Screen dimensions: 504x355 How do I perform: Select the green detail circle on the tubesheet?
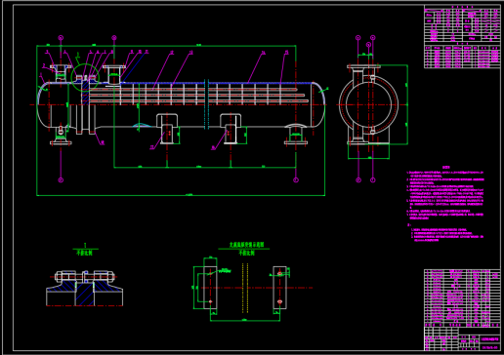[x=85, y=77]
